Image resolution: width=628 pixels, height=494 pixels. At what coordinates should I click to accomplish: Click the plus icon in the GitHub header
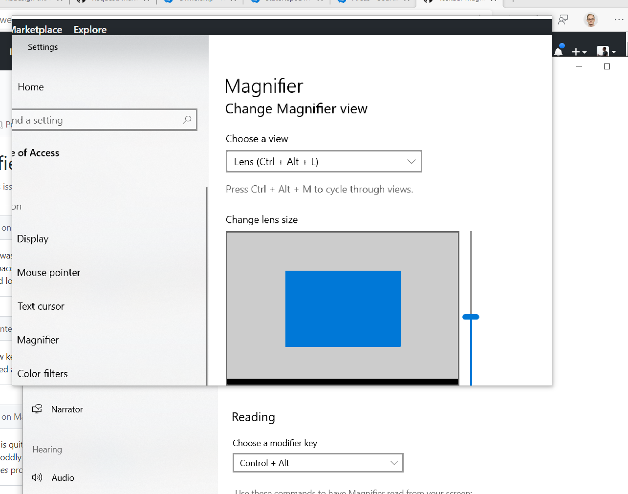[576, 51]
